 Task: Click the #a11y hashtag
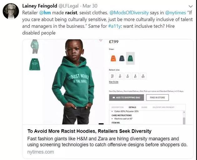[114, 27]
